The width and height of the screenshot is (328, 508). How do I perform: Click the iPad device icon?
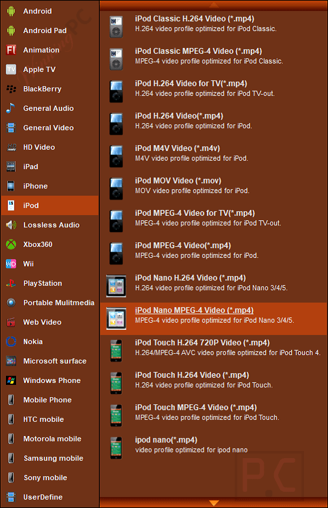(11, 167)
